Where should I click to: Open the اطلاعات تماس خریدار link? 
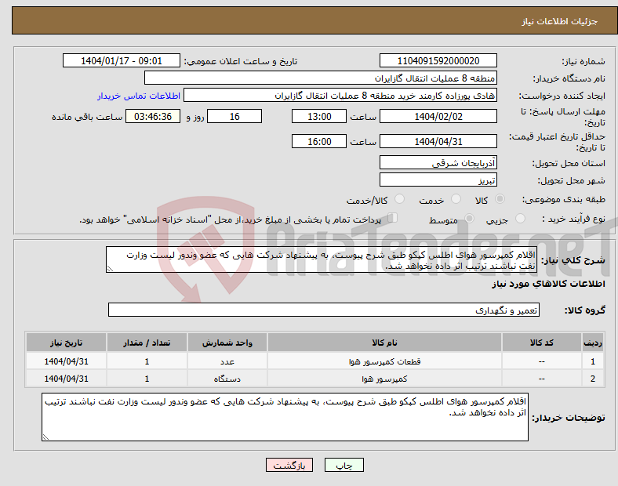[x=139, y=96]
